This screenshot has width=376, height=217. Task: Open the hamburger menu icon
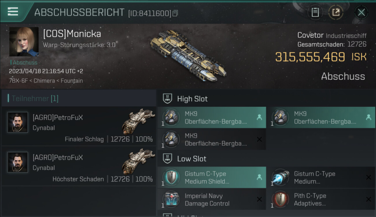[13, 12]
